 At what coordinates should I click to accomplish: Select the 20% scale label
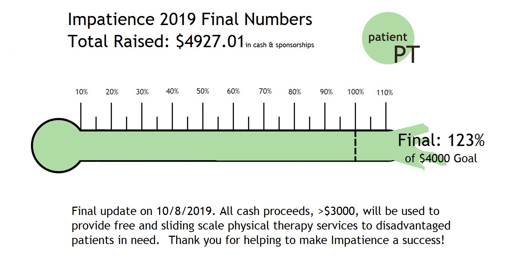tap(112, 92)
